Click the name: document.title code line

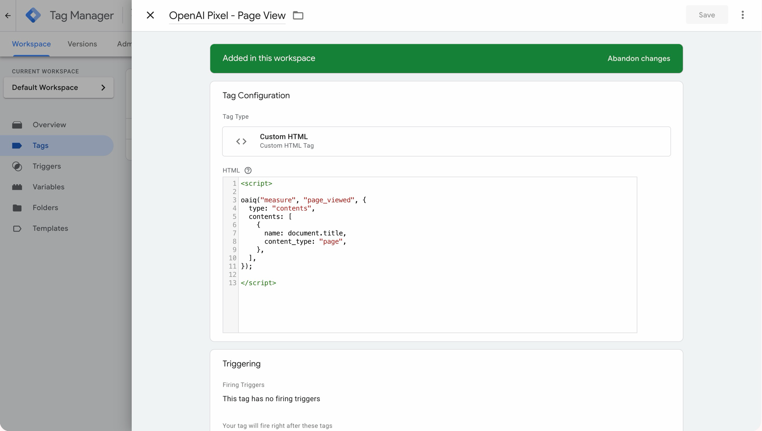305,233
